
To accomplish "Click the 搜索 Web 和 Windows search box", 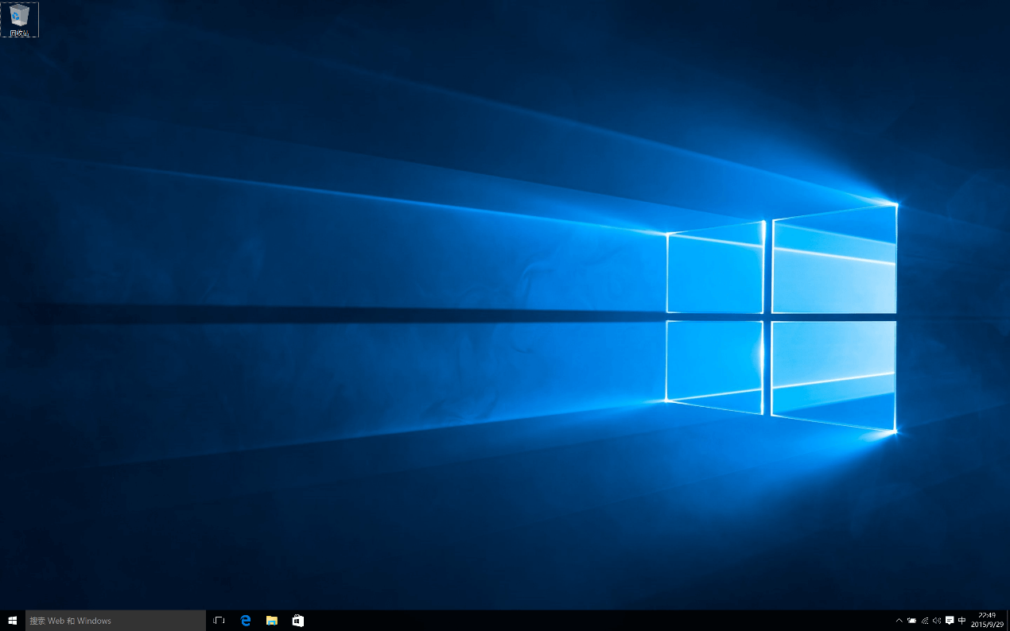I will [115, 621].
